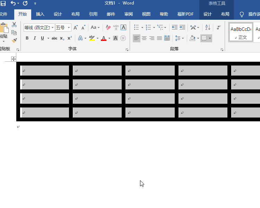This screenshot has width=260, height=208.
Task: Clear all formatting with eraser icon
Action: 108,27
